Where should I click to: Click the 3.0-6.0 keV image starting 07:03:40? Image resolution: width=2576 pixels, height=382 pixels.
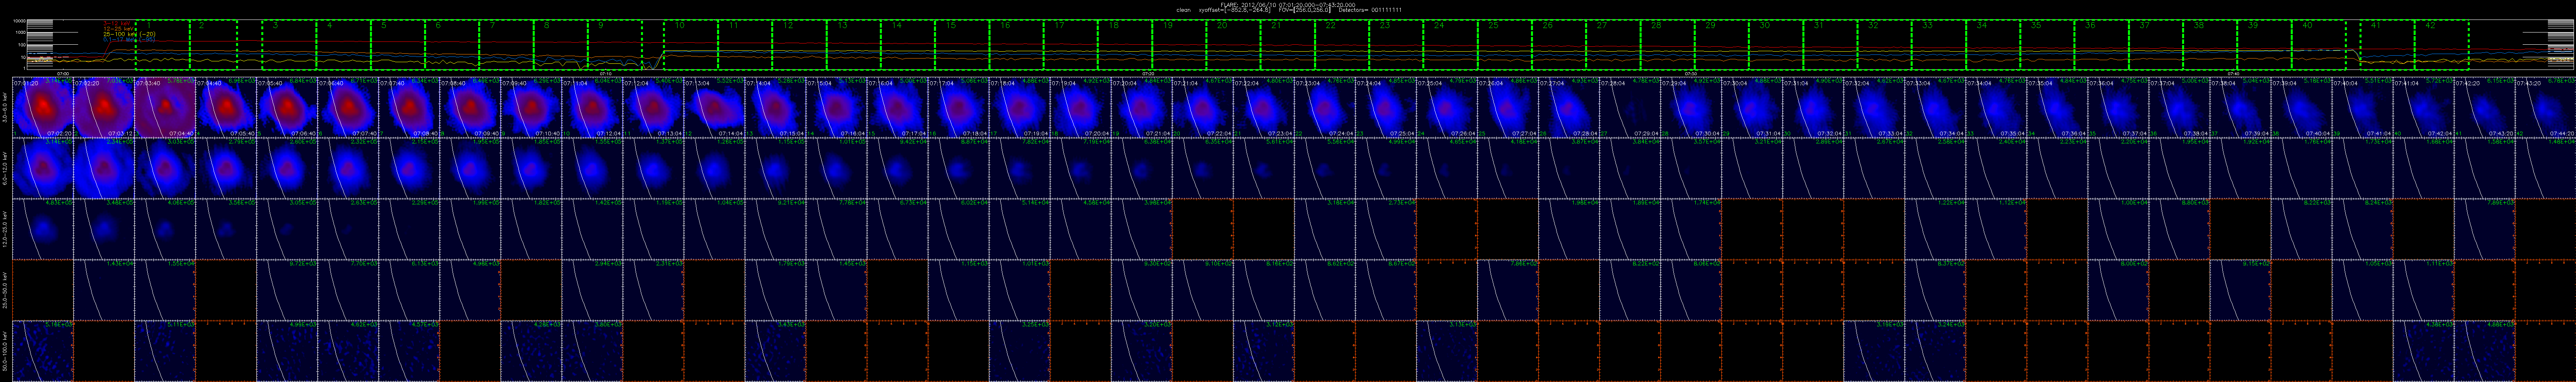tap(165, 107)
